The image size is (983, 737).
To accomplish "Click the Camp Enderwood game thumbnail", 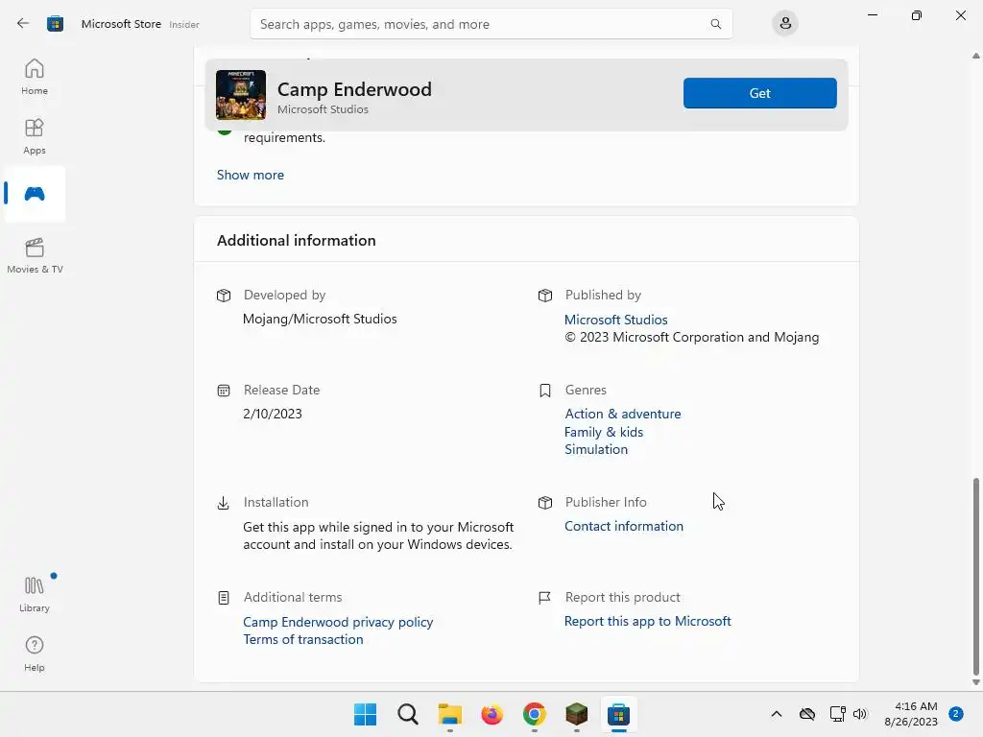I will pyautogui.click(x=241, y=95).
